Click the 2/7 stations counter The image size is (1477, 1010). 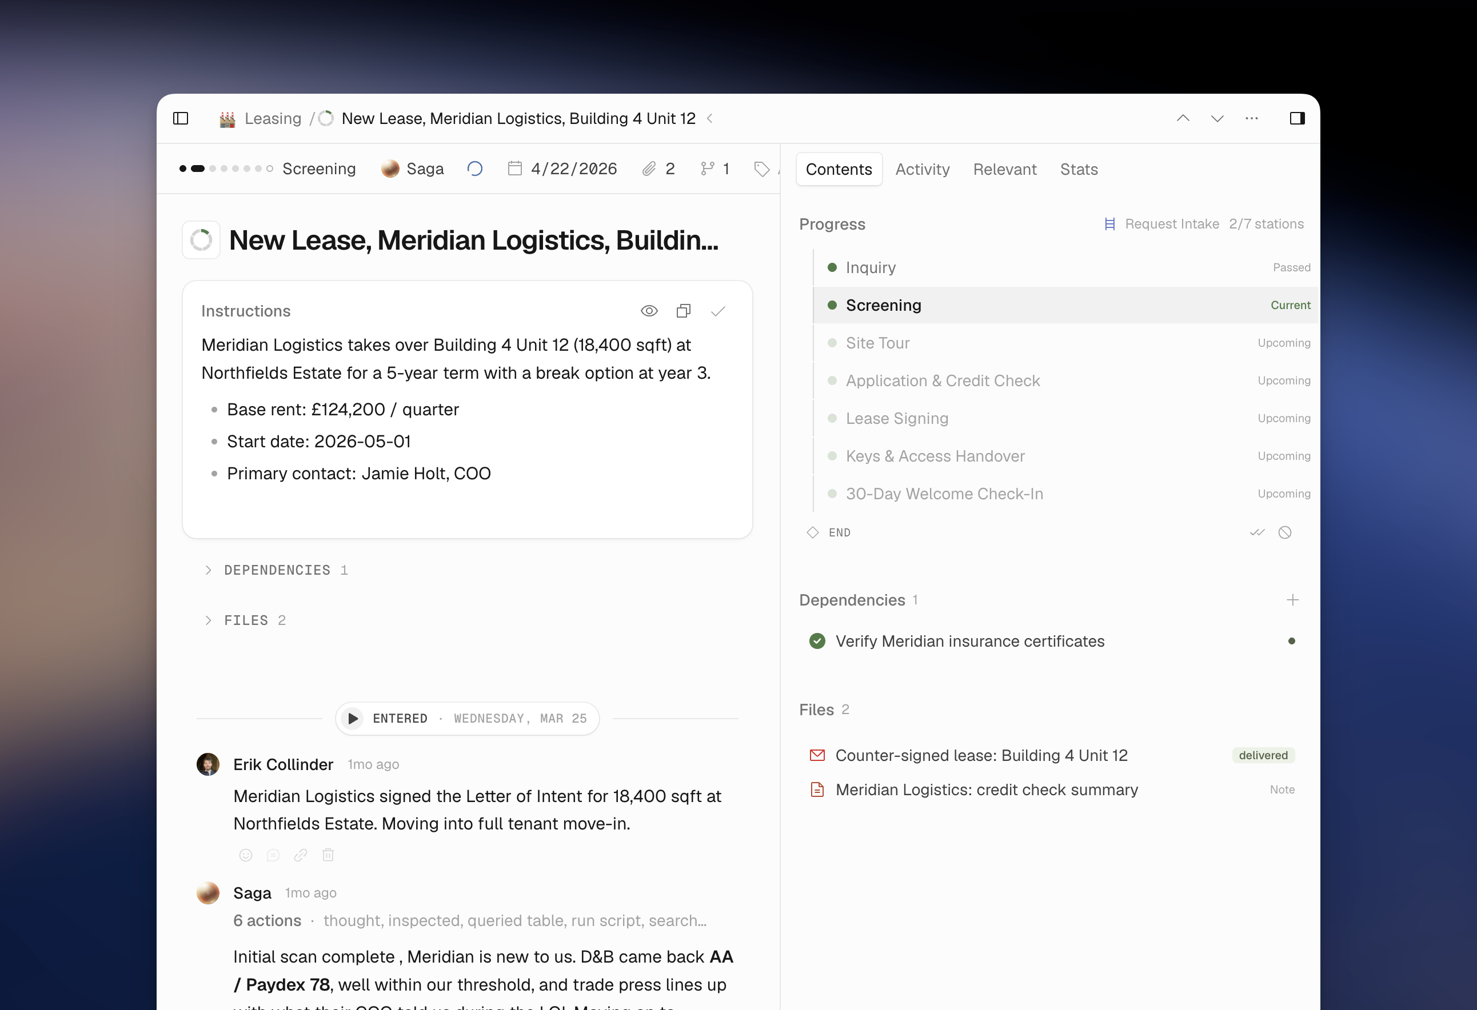coord(1266,223)
